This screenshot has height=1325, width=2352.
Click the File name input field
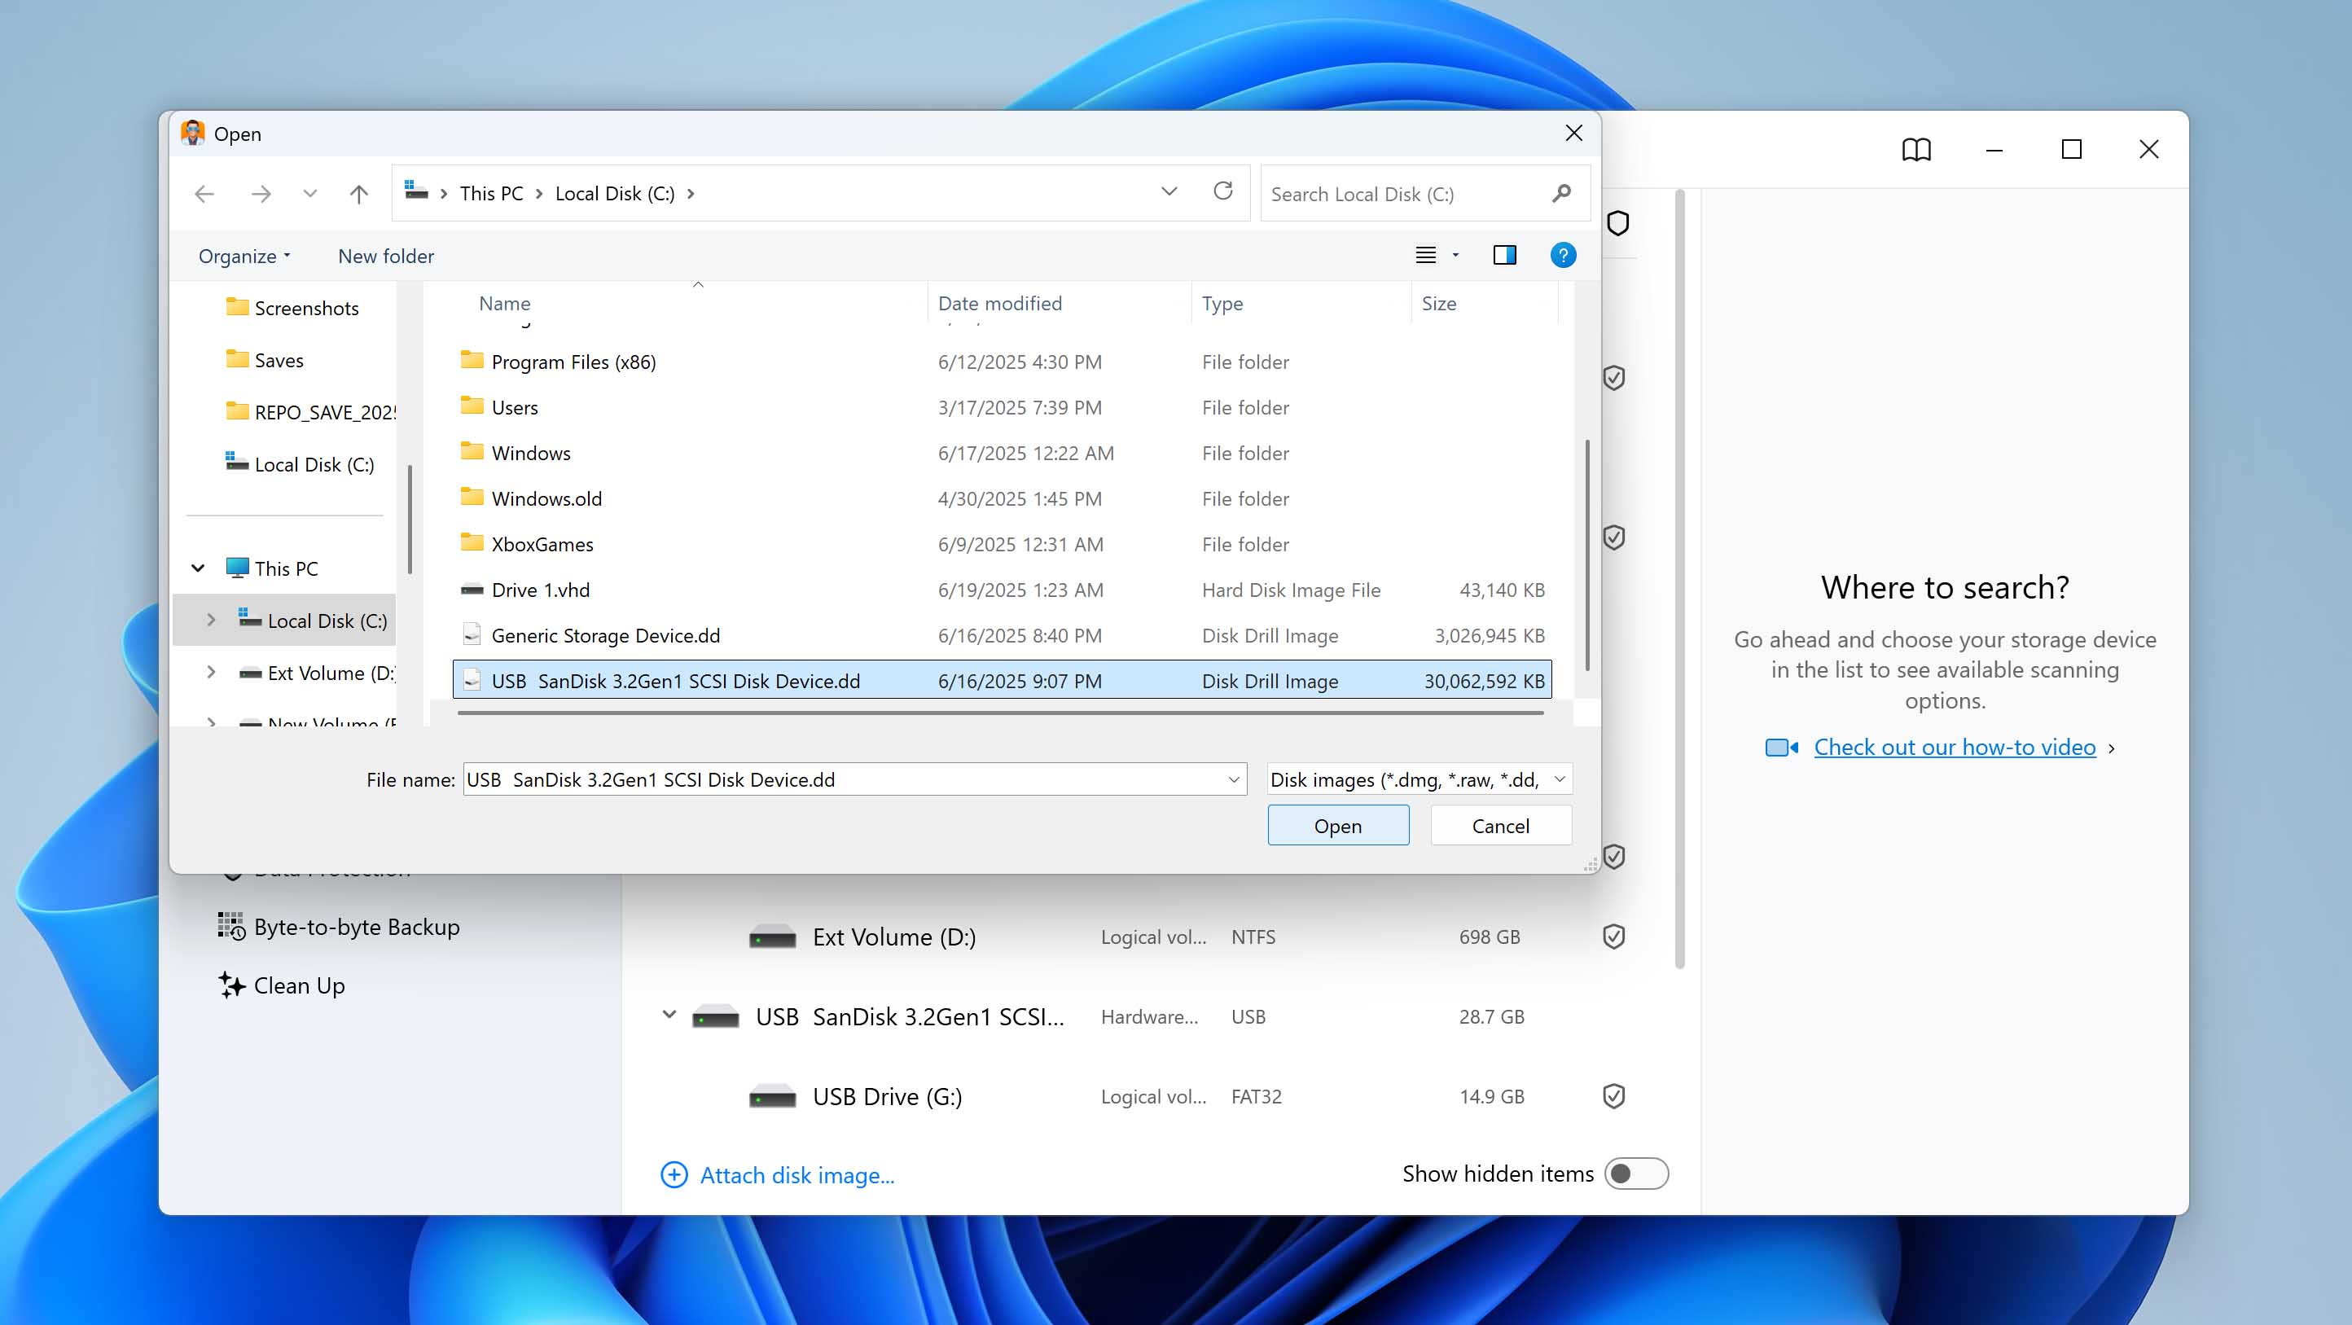845,779
